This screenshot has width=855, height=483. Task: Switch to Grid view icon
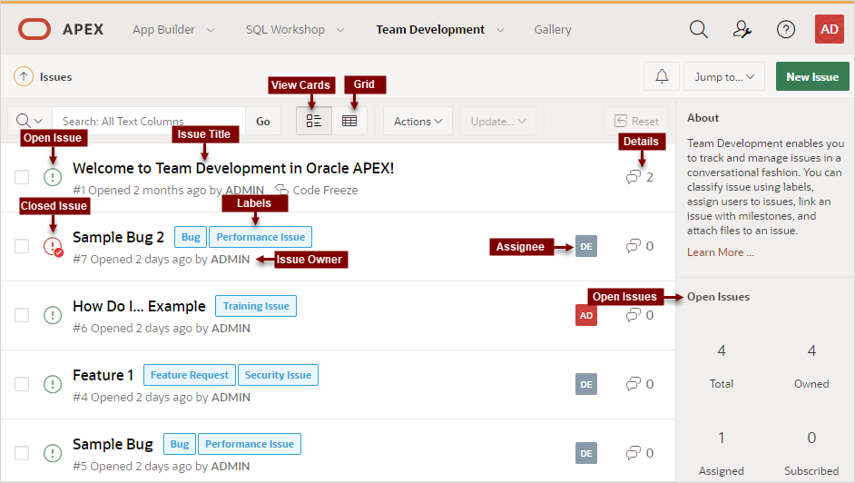349,121
